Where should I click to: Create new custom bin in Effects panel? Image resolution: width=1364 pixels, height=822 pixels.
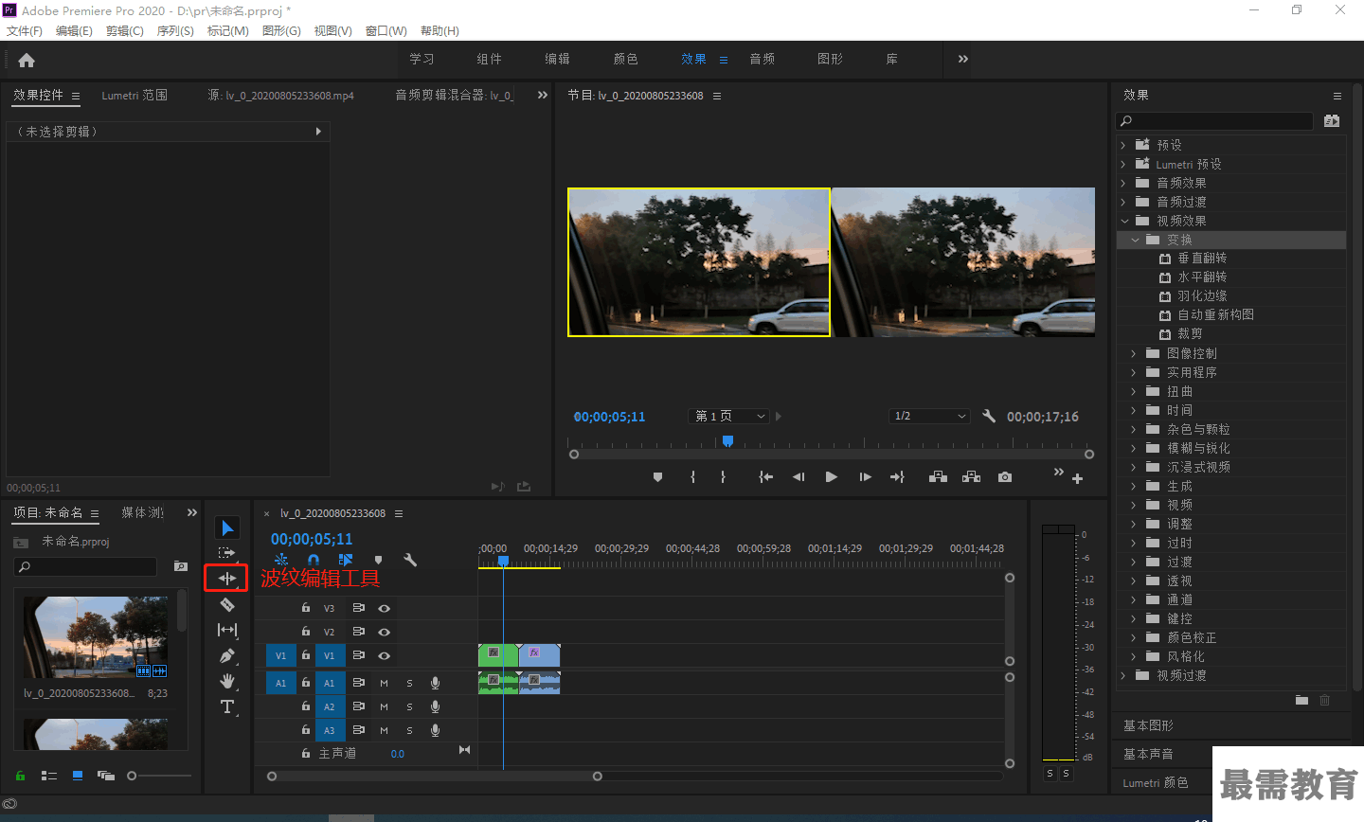(1301, 700)
